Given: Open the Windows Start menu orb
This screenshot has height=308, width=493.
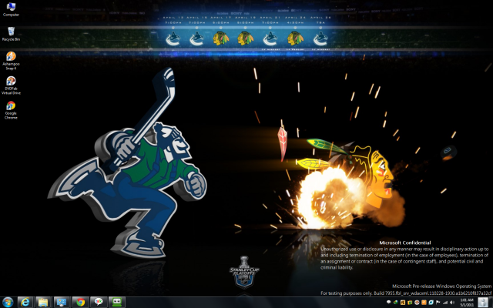Looking at the screenshot, I should pyautogui.click(x=7, y=302).
